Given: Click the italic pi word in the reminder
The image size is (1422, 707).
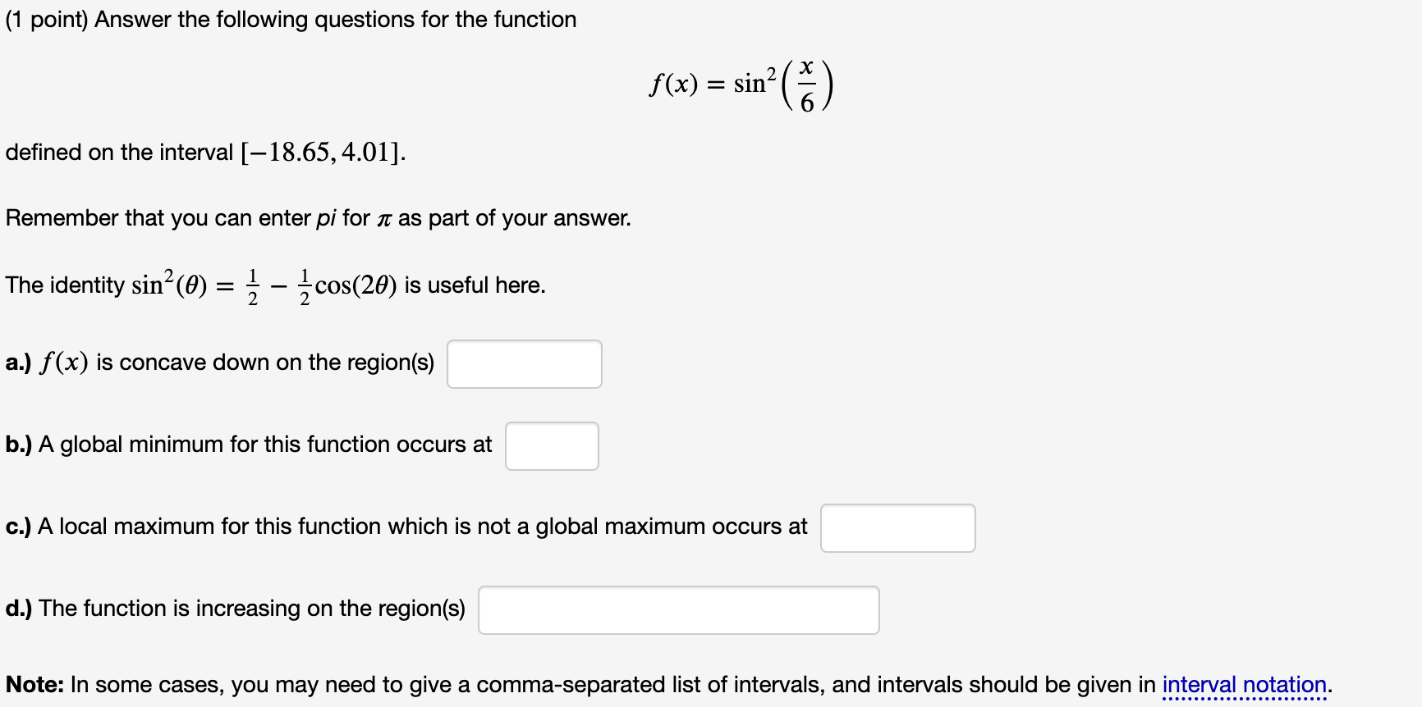Looking at the screenshot, I should click(326, 219).
